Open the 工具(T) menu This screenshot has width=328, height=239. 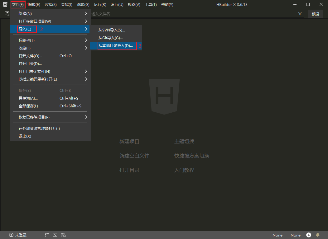(x=151, y=5)
